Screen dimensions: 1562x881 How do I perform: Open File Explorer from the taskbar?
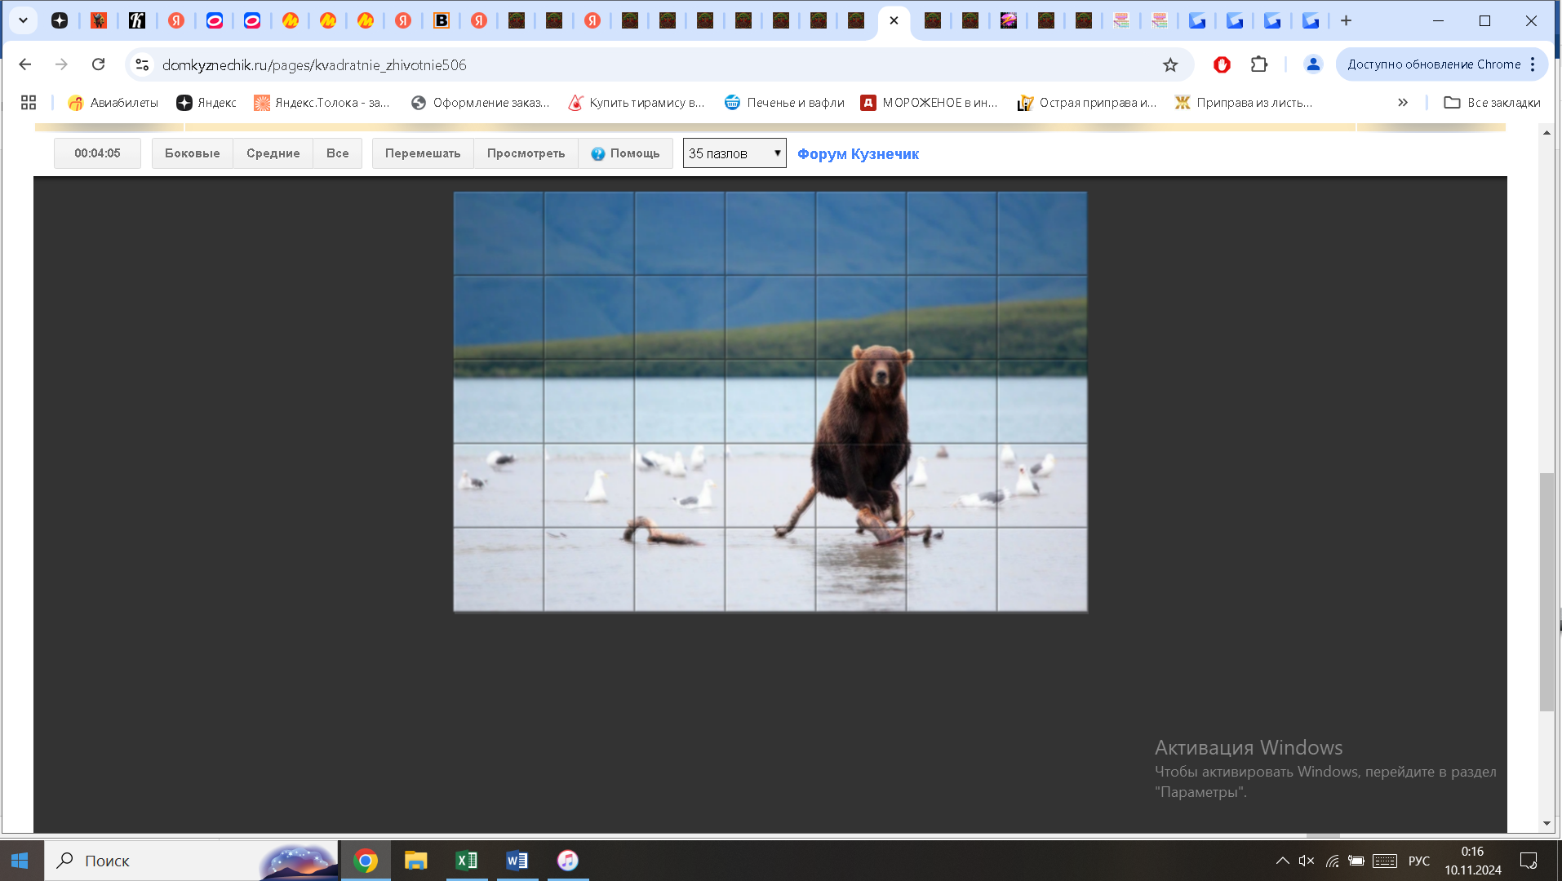pos(416,861)
